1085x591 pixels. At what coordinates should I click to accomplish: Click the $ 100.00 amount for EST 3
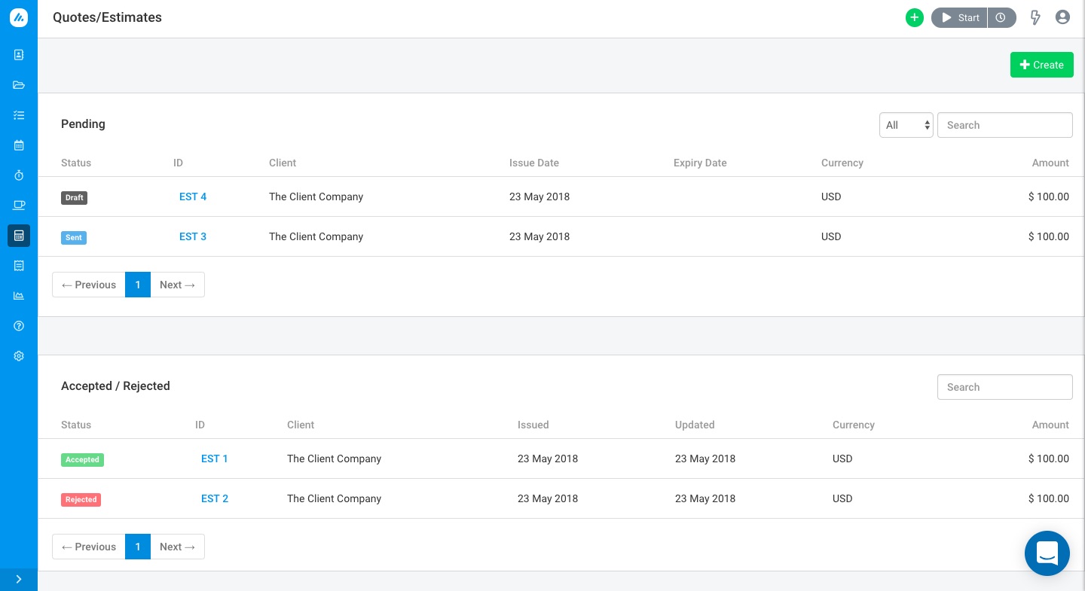(1049, 236)
